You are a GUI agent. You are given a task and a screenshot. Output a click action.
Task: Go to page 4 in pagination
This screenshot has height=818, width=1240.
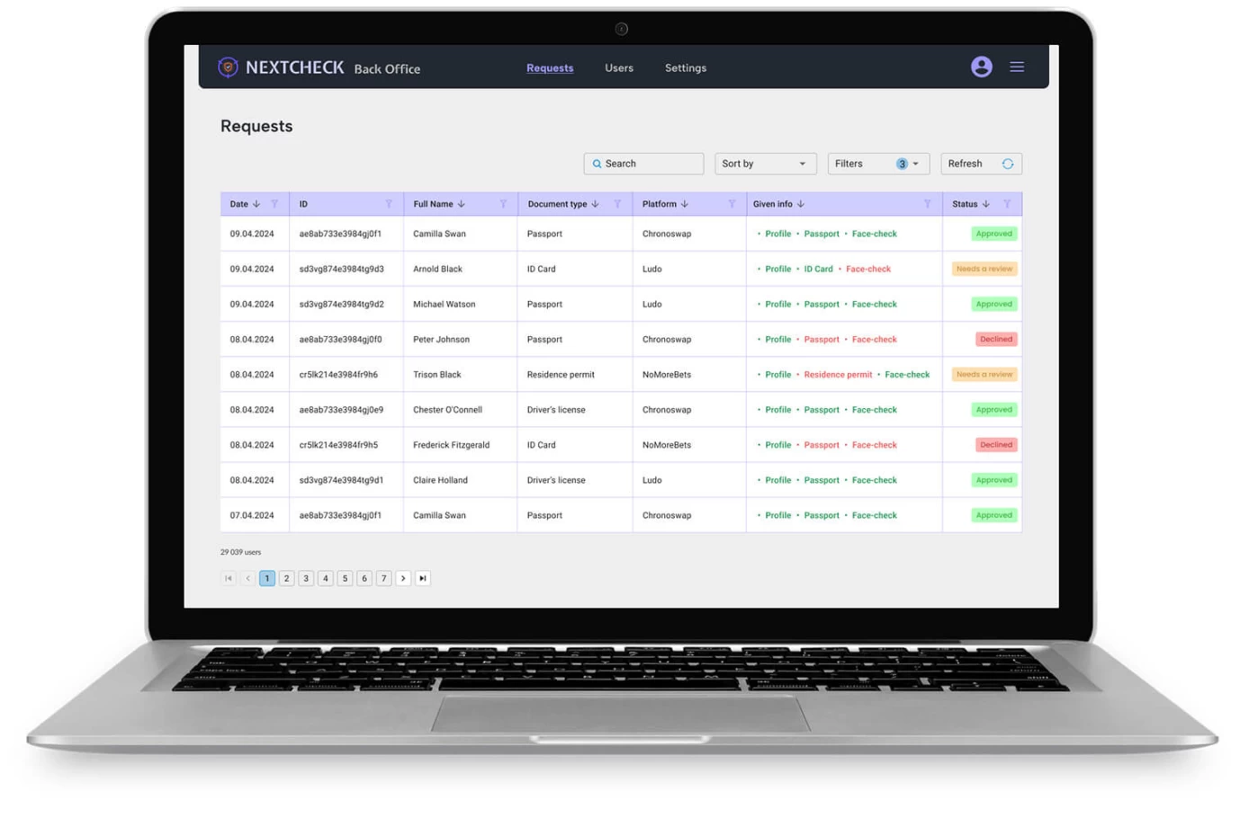point(325,578)
